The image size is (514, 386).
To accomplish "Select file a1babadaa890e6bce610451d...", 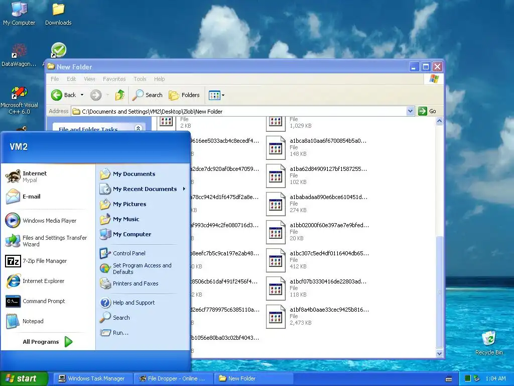I will (317, 204).
